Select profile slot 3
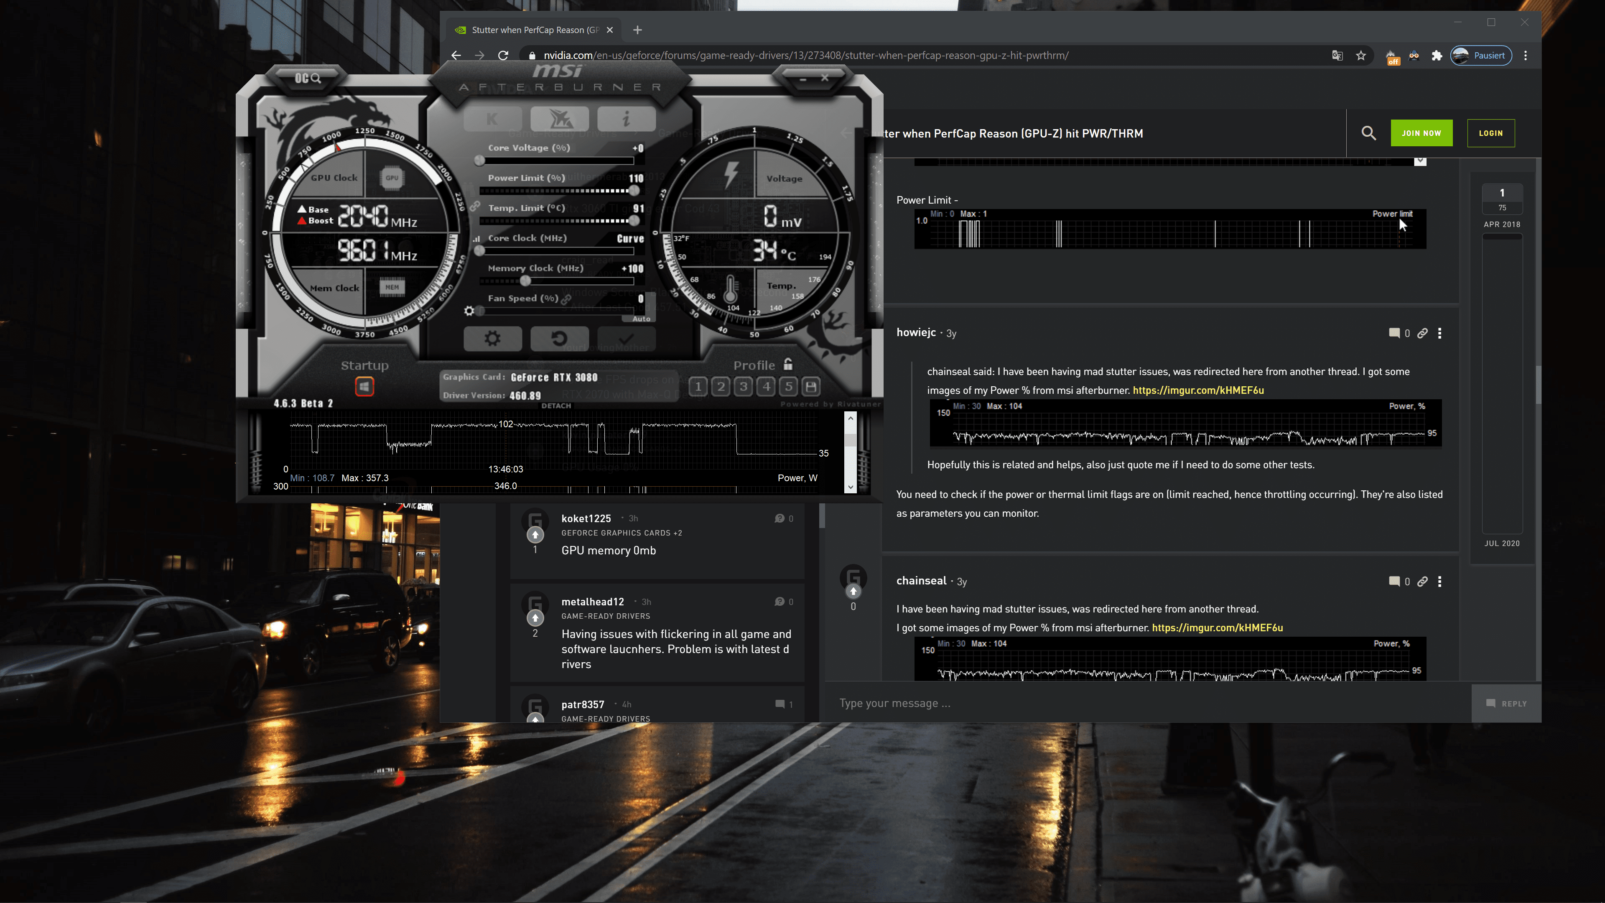 [743, 386]
